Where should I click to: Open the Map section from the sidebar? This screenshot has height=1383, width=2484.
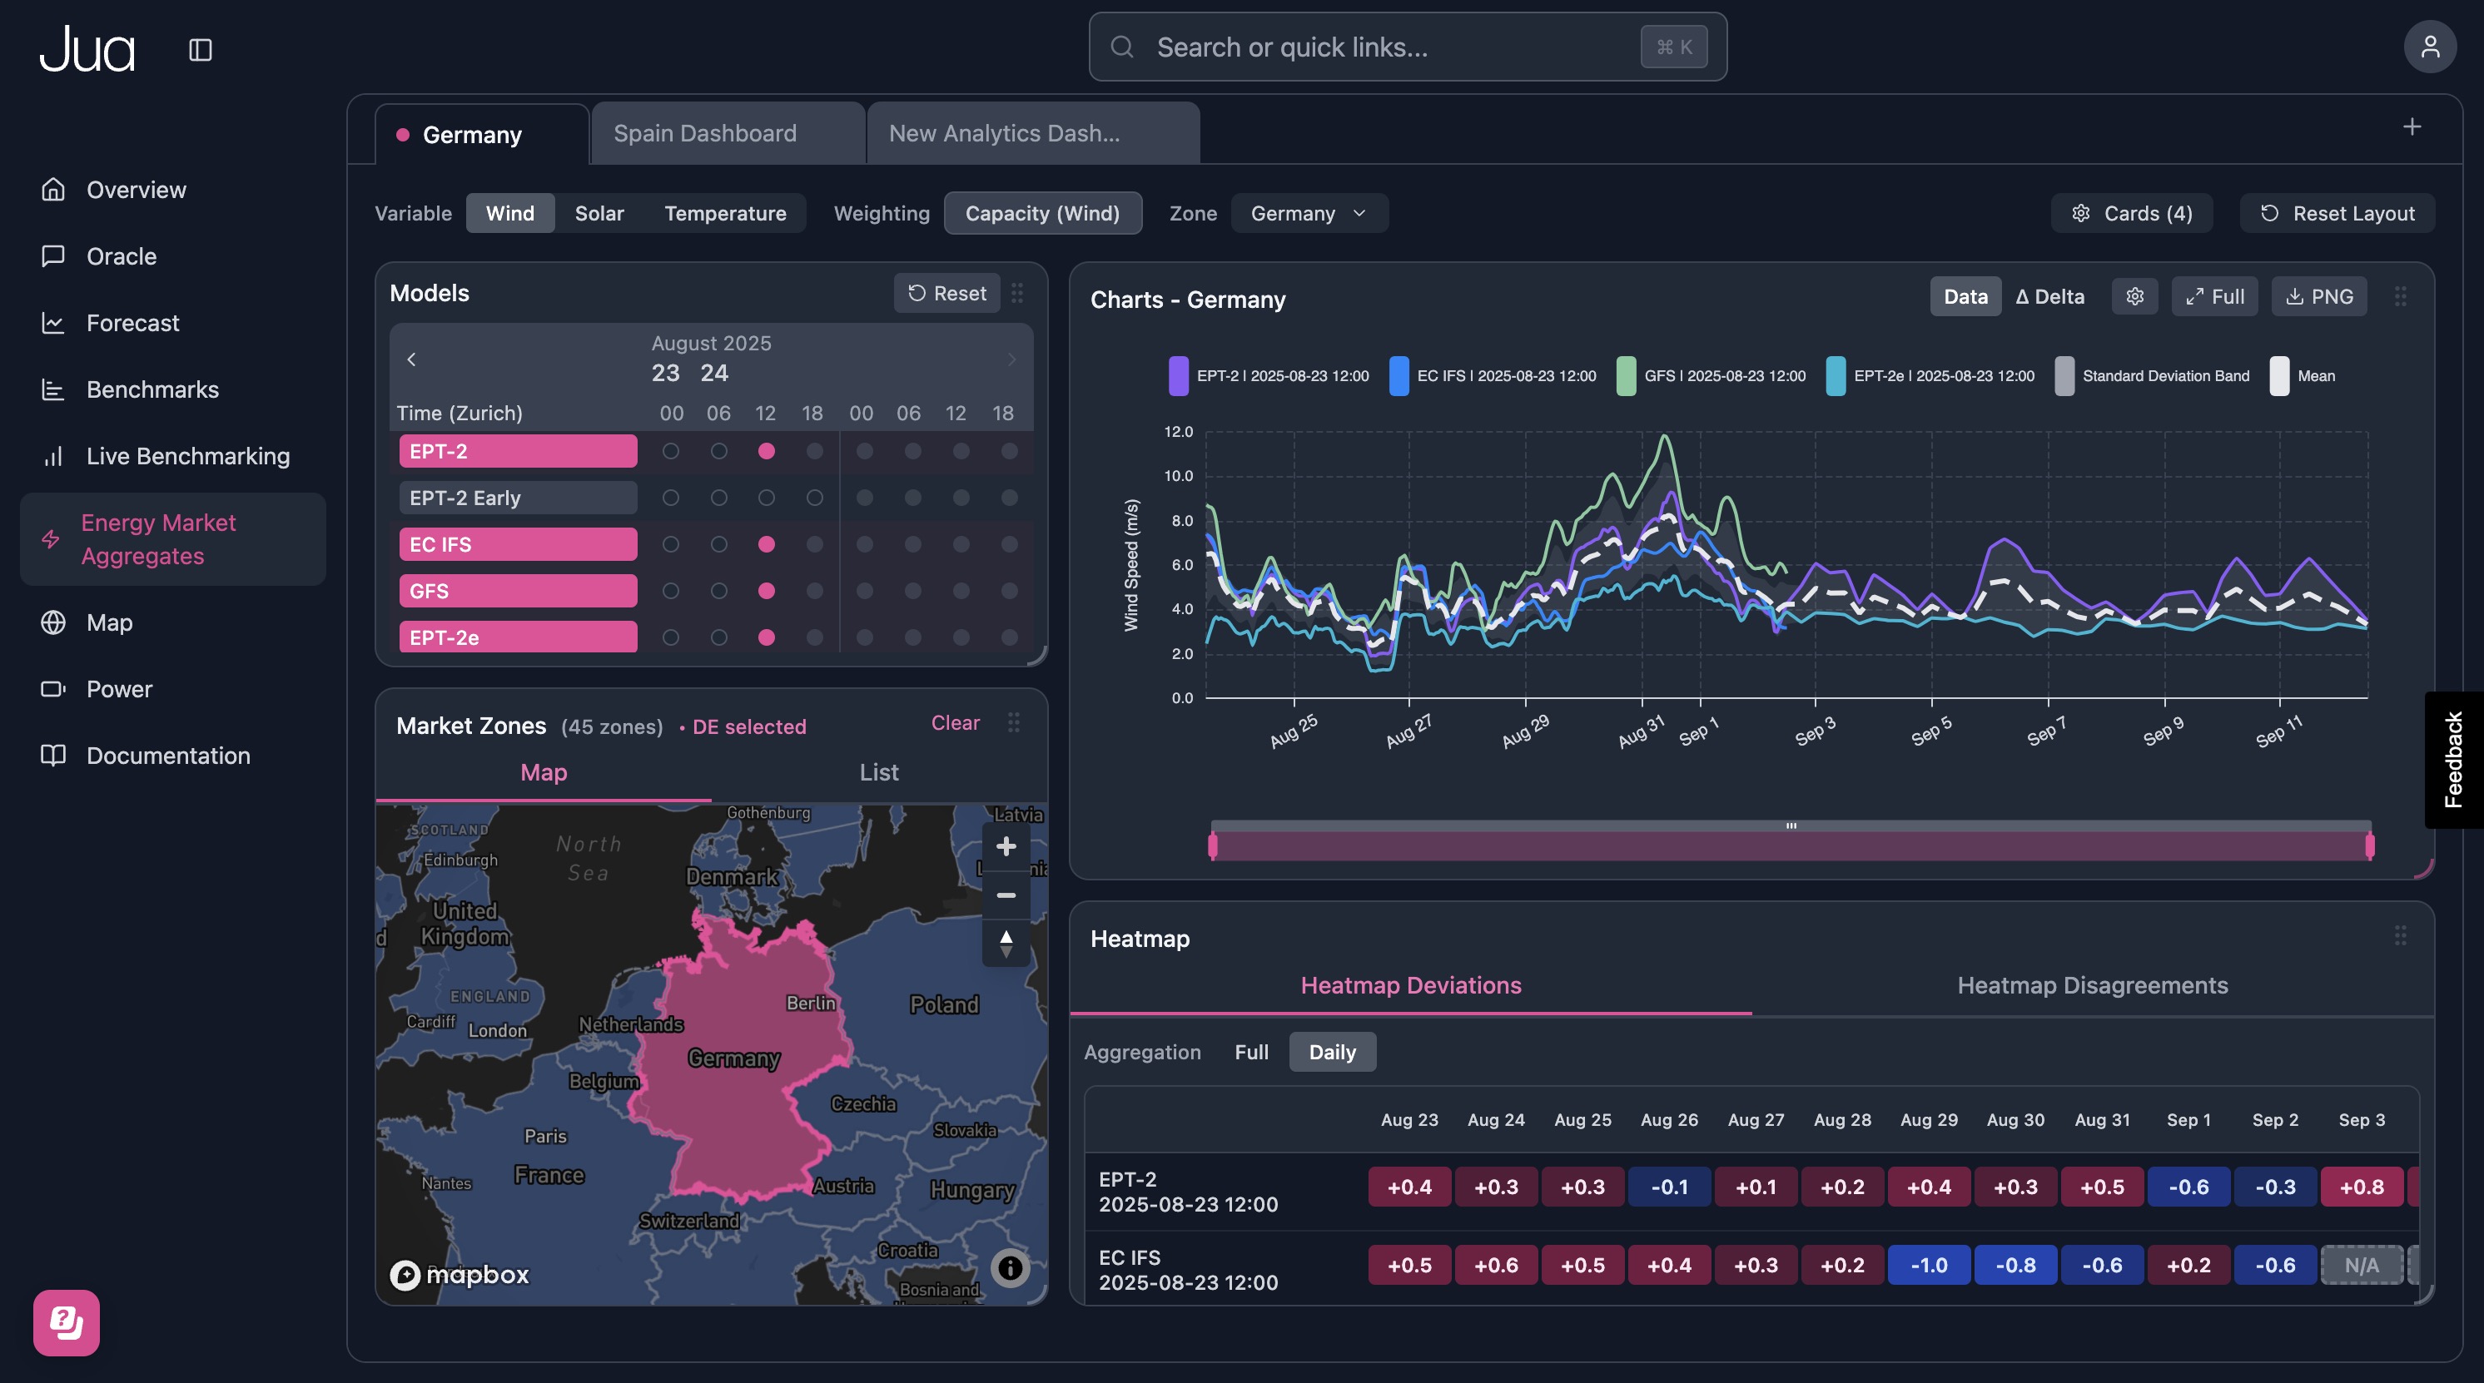click(x=108, y=622)
